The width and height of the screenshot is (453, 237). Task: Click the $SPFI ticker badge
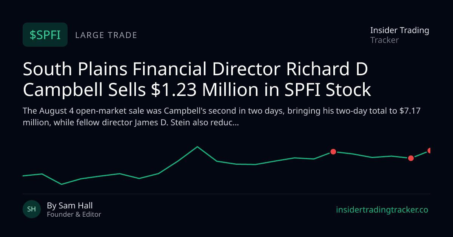tap(45, 35)
